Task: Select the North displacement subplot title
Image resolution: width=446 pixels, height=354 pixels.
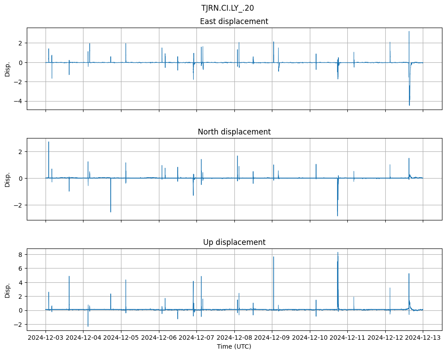Action: pos(234,132)
